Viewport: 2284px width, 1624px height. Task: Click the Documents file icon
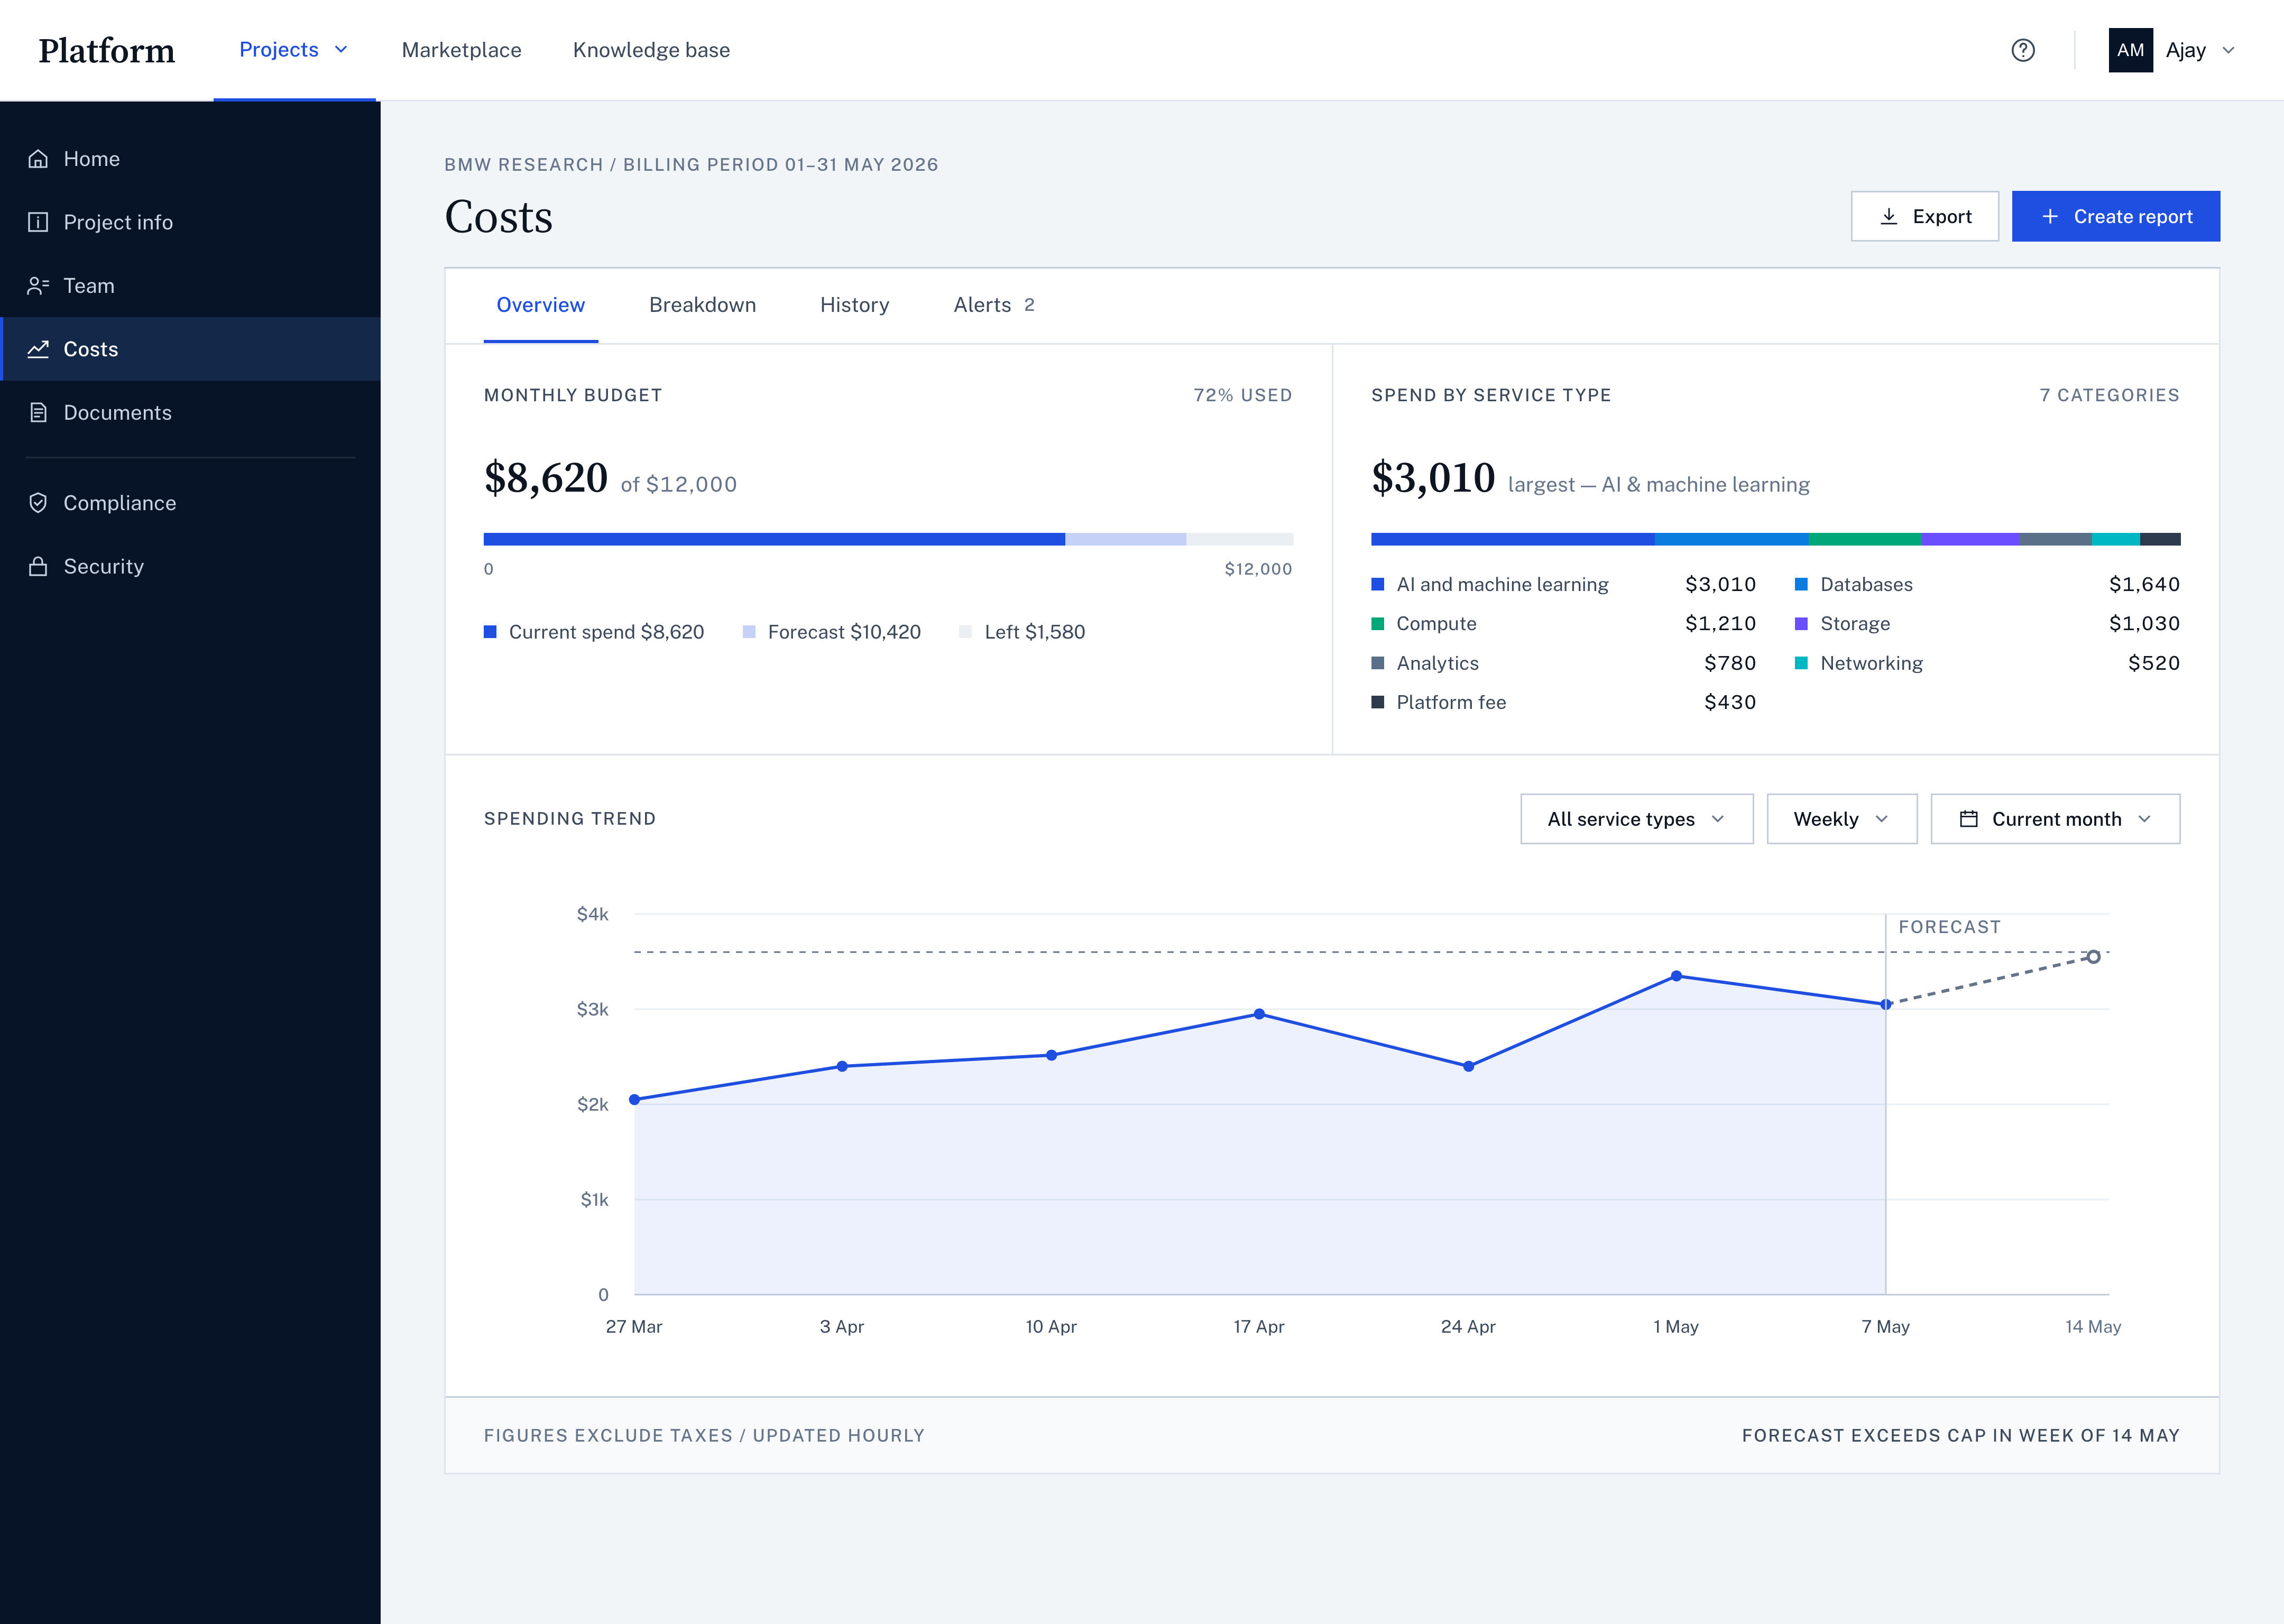38,413
